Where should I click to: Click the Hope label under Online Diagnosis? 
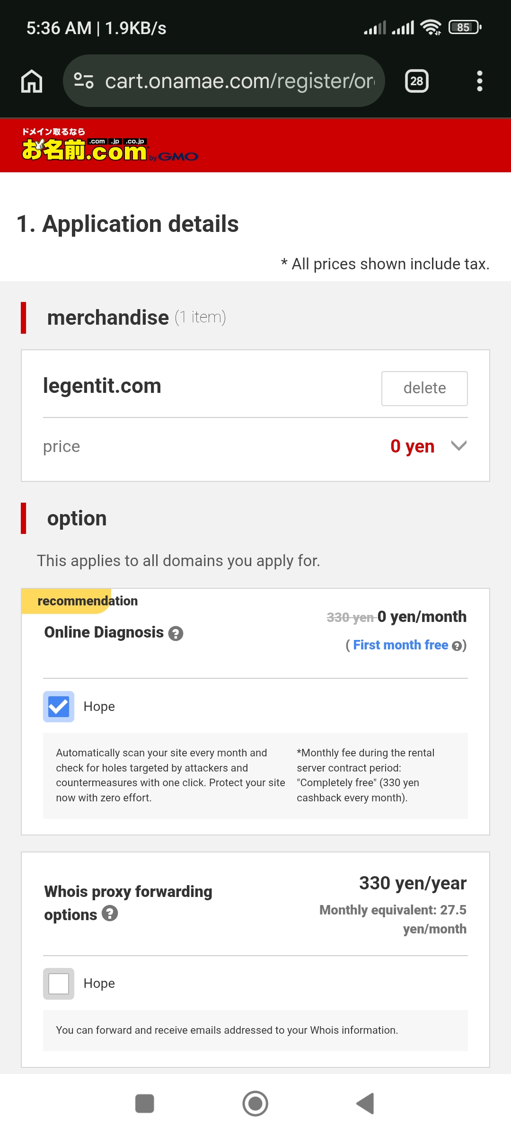coord(99,707)
